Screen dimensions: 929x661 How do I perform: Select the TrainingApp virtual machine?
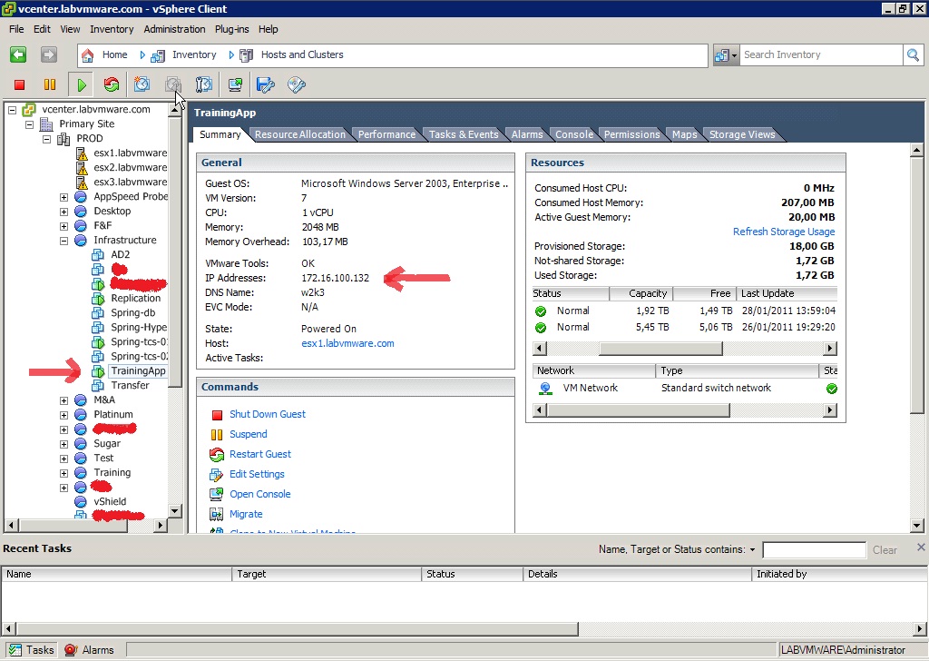138,371
